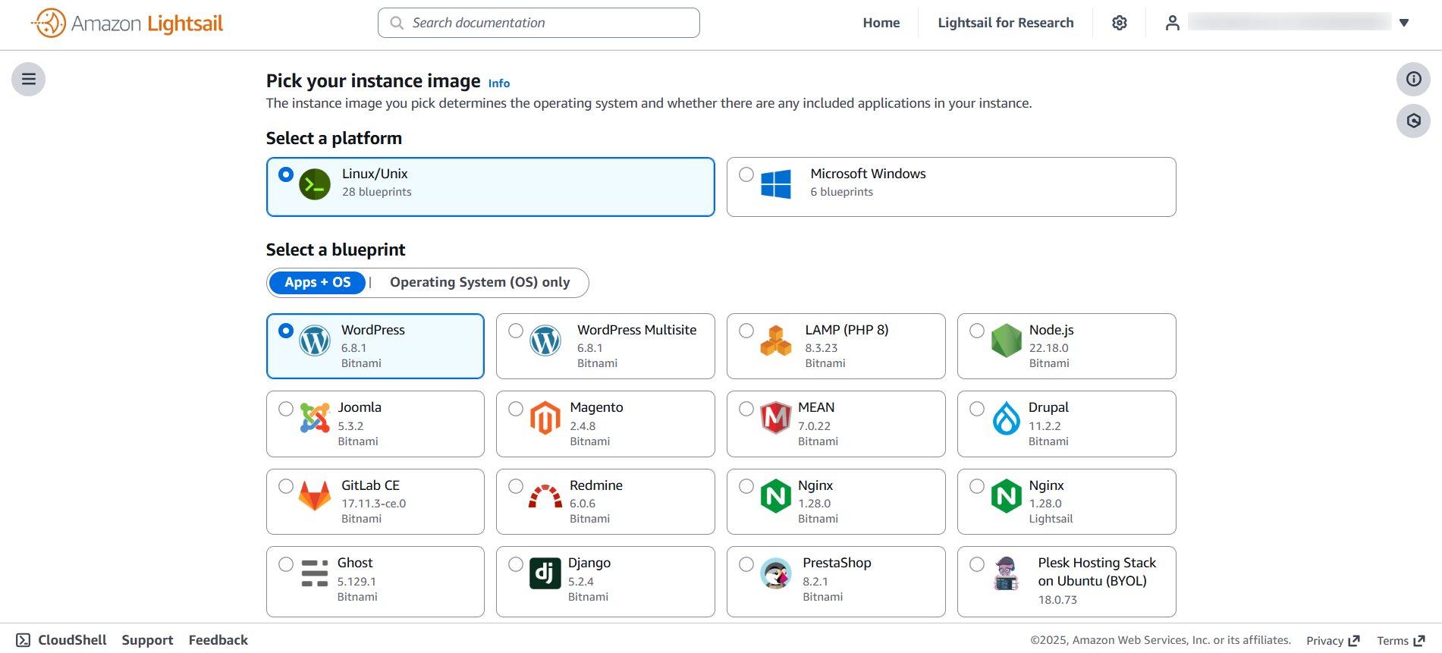The width and height of the screenshot is (1442, 653).
Task: Click the Microsoft Windows logo icon
Action: (x=776, y=184)
